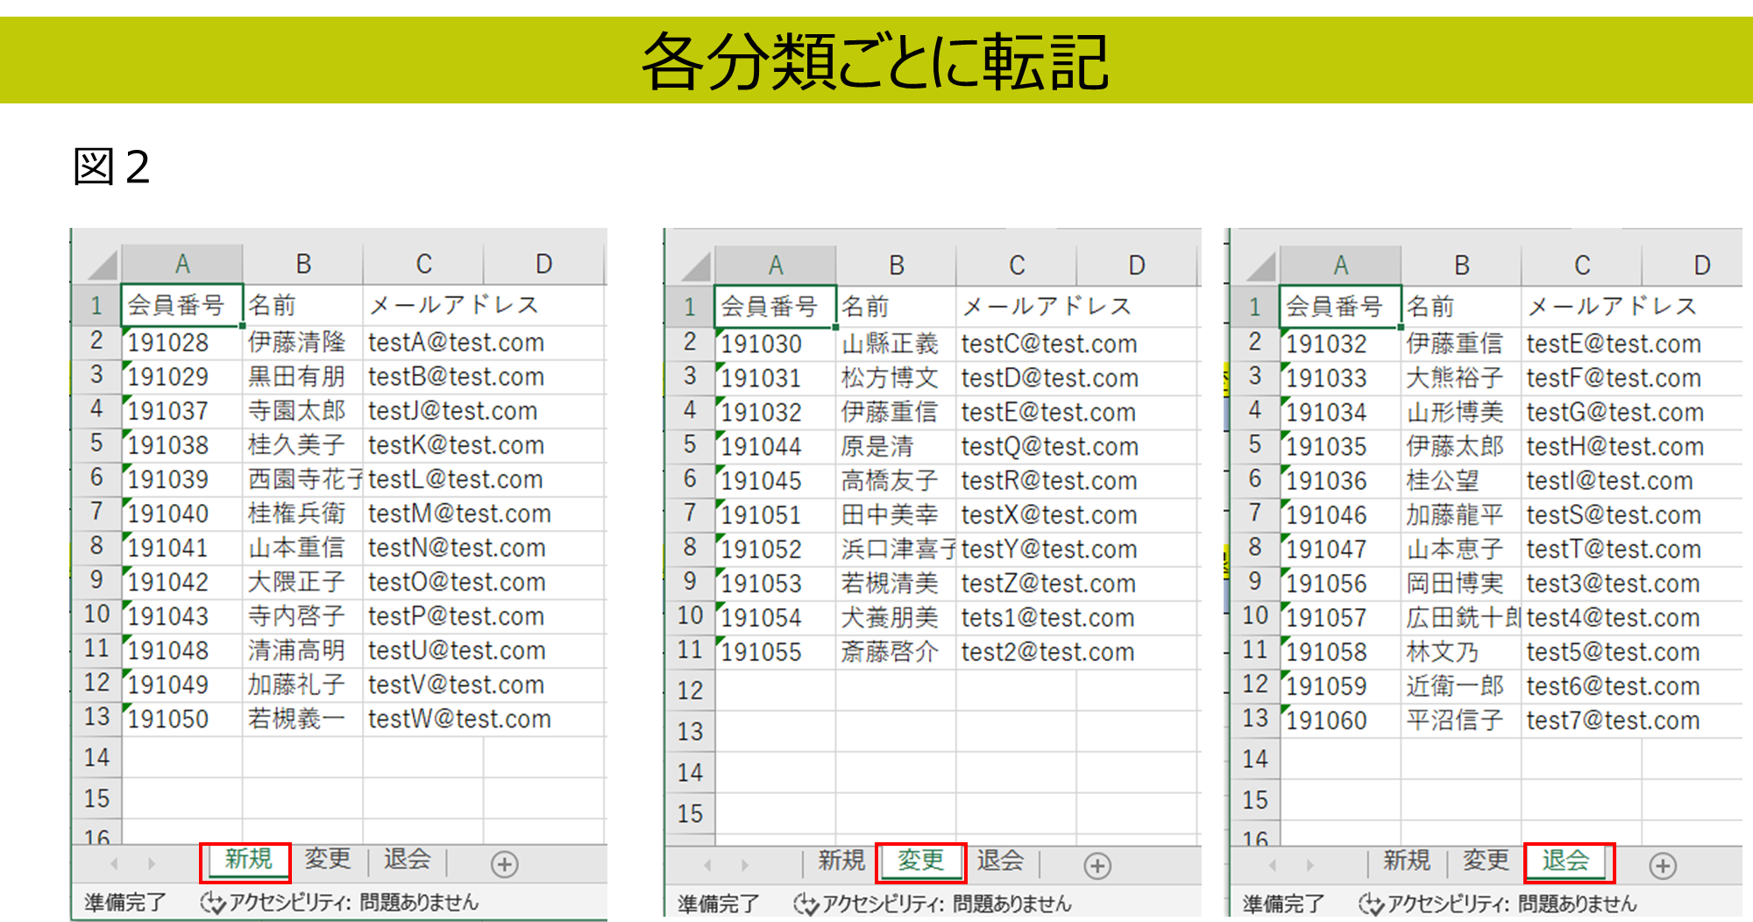This screenshot has height=922, width=1753.
Task: Add new sheet in the middle 変更 window
Action: (x=1097, y=866)
